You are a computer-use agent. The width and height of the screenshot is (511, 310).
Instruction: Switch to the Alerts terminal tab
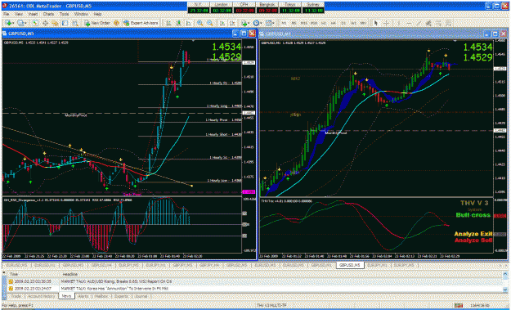tap(83, 296)
